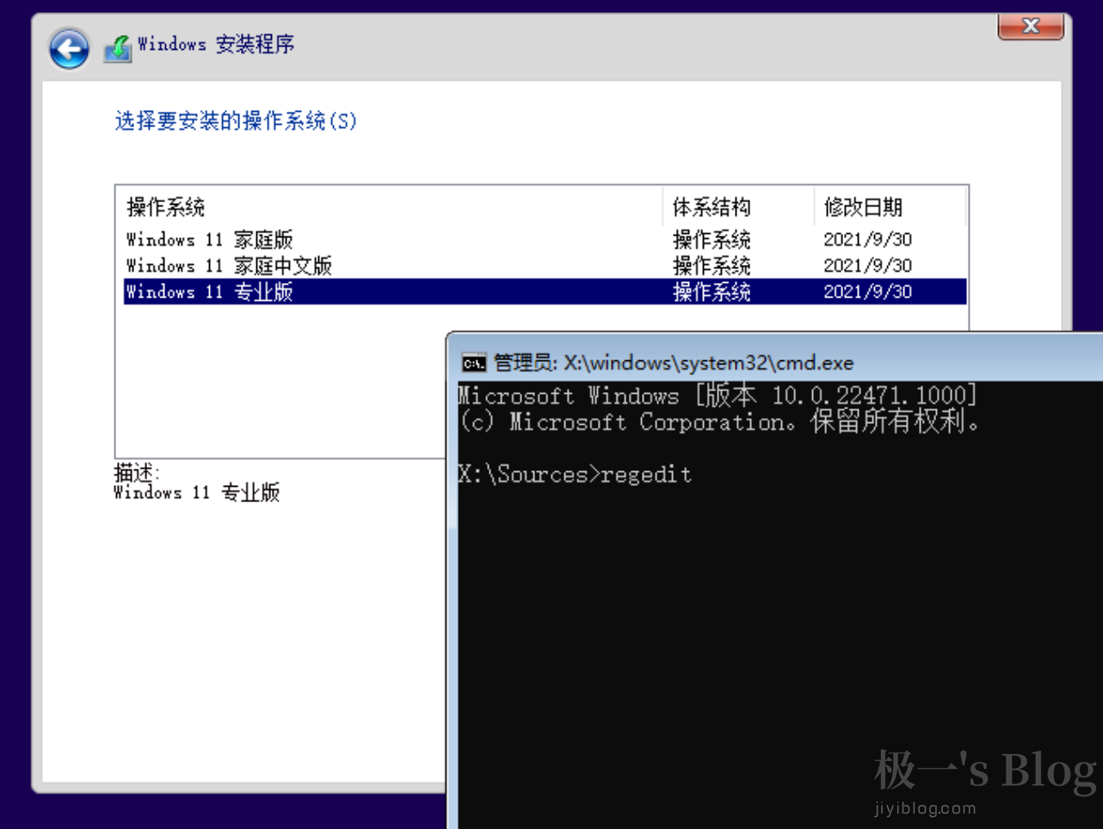Go back with the blue arrow button
1103x829 pixels.
tap(69, 48)
